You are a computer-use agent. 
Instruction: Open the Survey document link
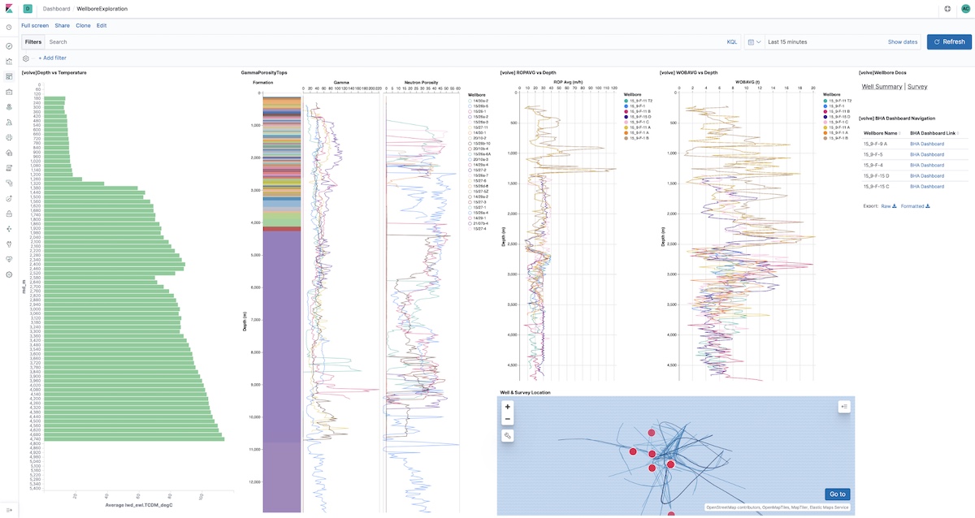tap(917, 86)
